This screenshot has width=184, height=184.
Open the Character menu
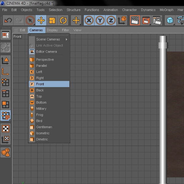(x=129, y=10)
